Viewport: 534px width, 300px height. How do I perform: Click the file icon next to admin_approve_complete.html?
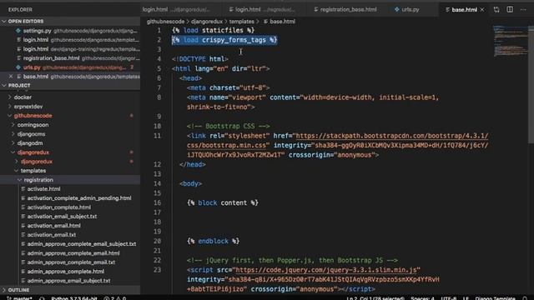[23, 272]
